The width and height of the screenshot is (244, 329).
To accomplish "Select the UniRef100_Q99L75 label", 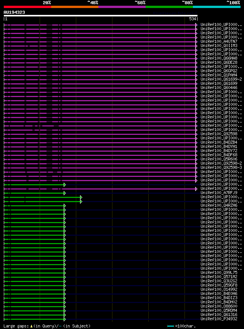I will tap(219, 273).
